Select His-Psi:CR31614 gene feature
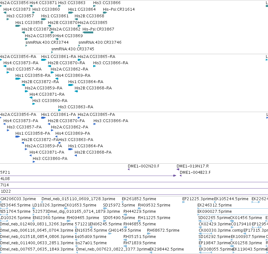 point(105,13)
